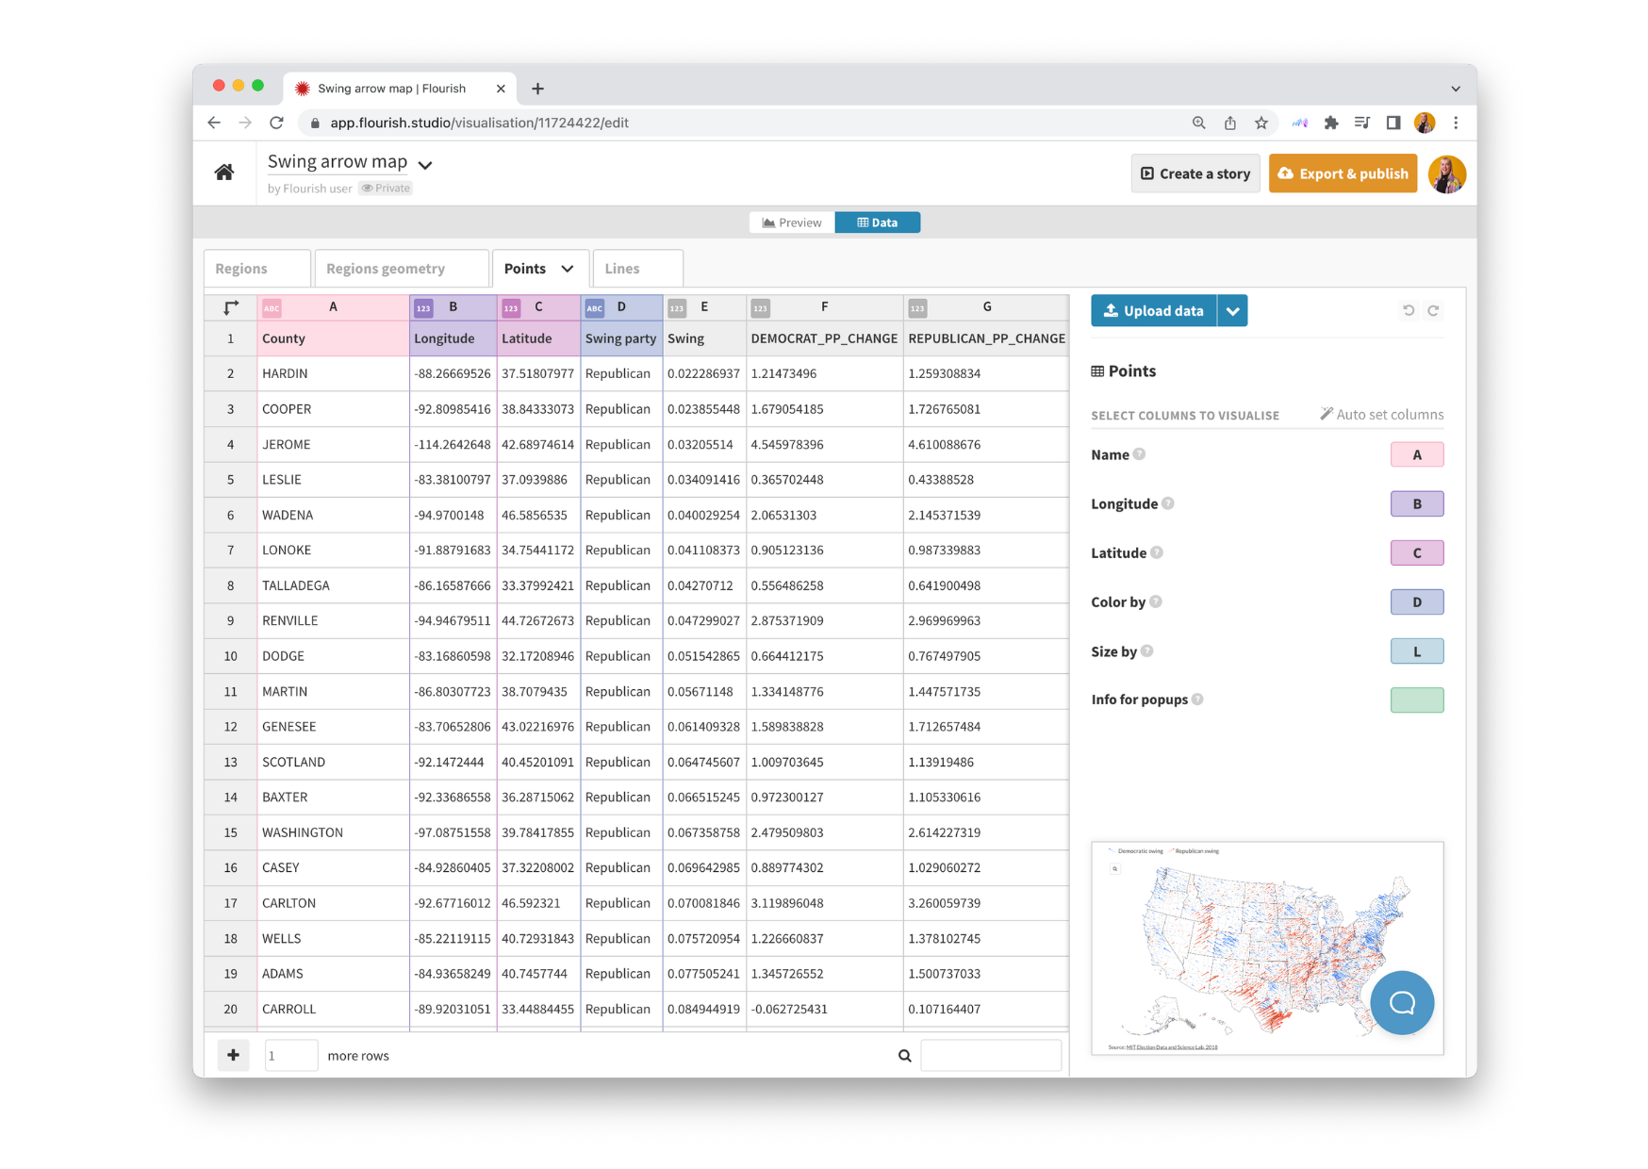Open the chat support bubble
Screen dimensions: 1648x1169
[x=1402, y=1003]
